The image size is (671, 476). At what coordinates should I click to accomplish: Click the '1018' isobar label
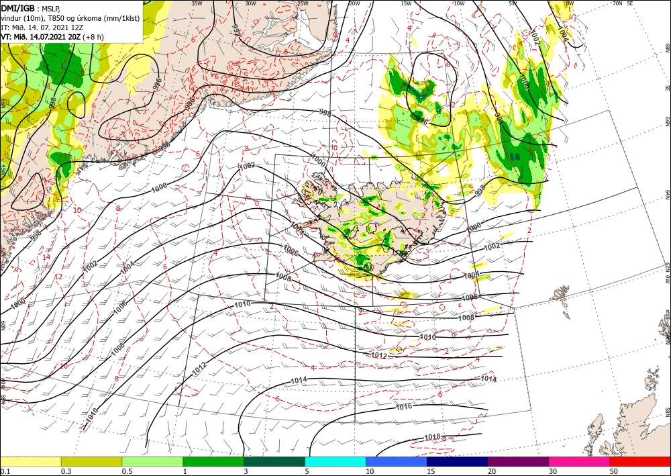[x=432, y=437]
